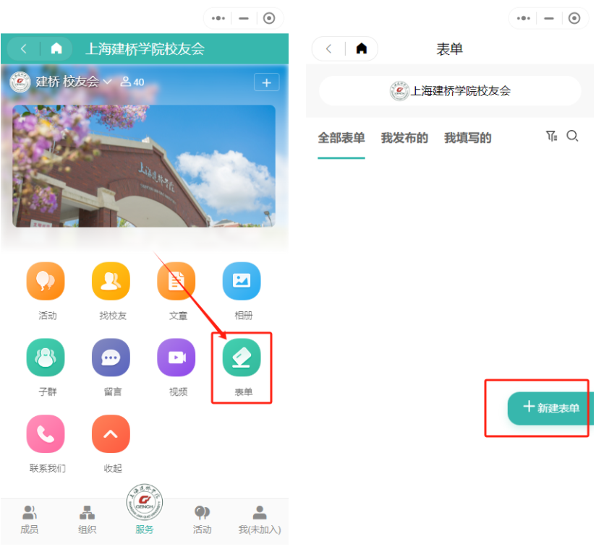Open the 留言 message board icon
This screenshot has width=596, height=549.
(111, 357)
